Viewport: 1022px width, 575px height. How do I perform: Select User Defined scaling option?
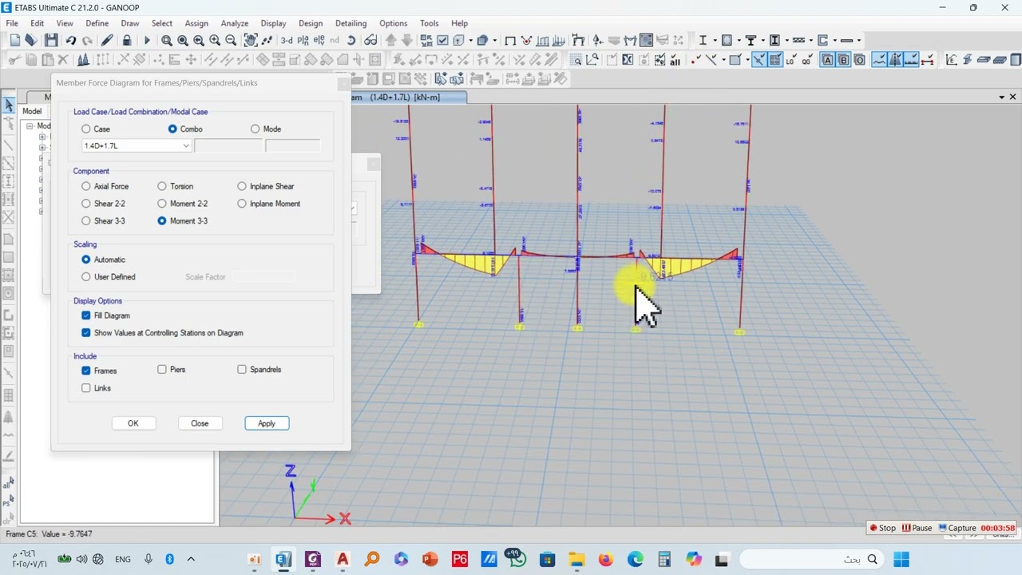(x=86, y=277)
